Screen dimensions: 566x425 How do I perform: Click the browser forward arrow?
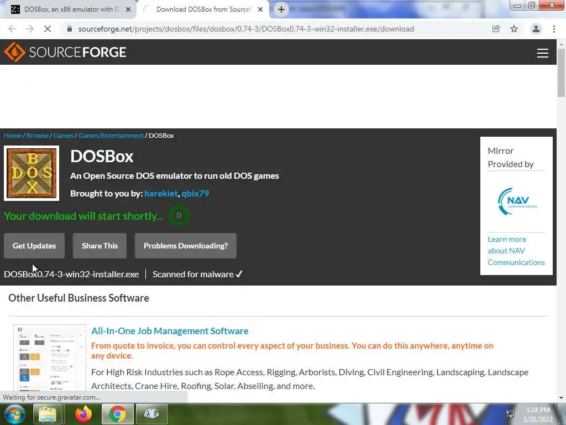[30, 29]
